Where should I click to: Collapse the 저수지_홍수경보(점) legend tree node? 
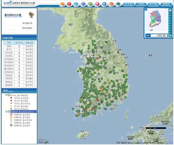(x=6, y=95)
